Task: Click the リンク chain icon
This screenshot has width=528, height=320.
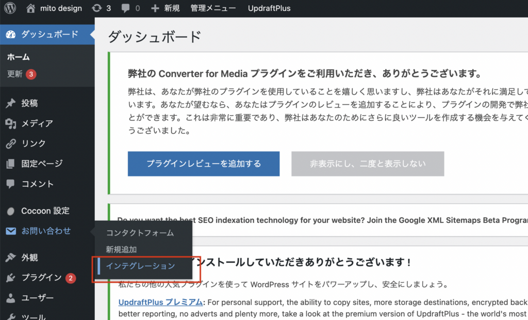Action: click(11, 144)
